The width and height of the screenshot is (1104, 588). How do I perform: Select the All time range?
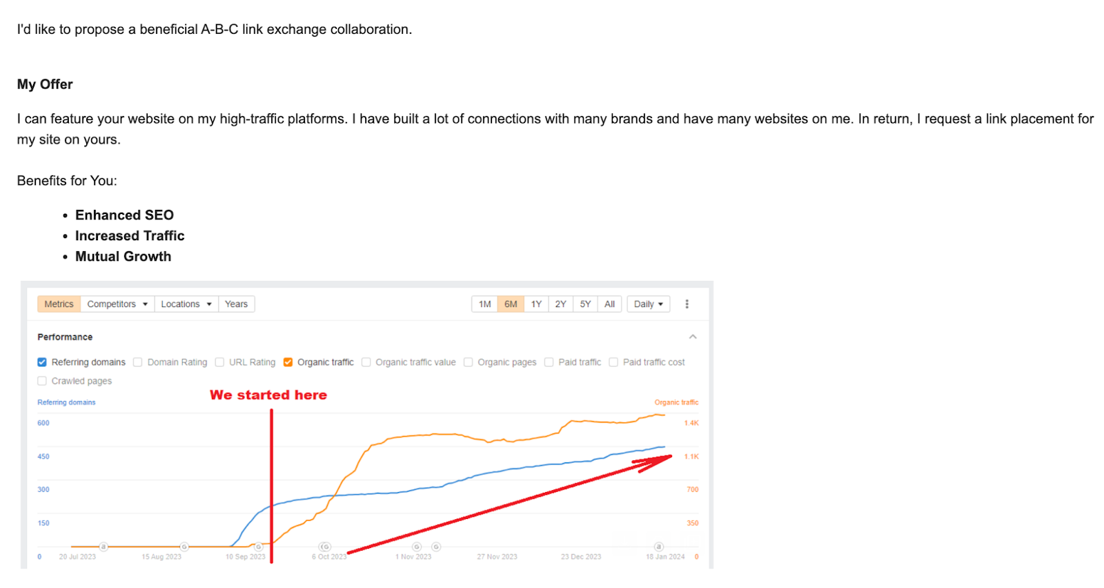coord(609,304)
